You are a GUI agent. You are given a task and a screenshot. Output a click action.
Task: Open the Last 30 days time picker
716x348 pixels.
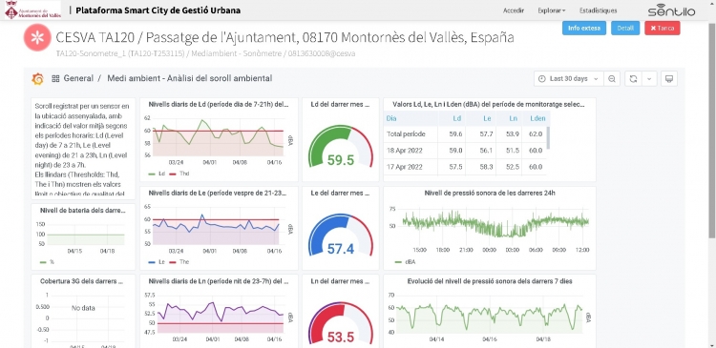coord(569,79)
